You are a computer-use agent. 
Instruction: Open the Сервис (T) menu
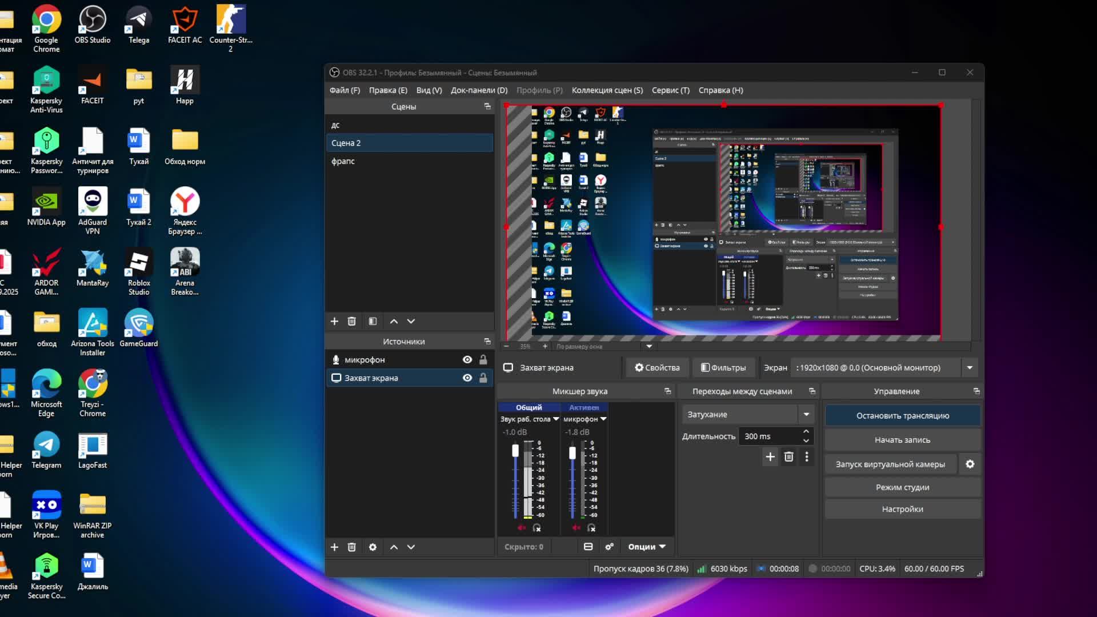click(670, 90)
